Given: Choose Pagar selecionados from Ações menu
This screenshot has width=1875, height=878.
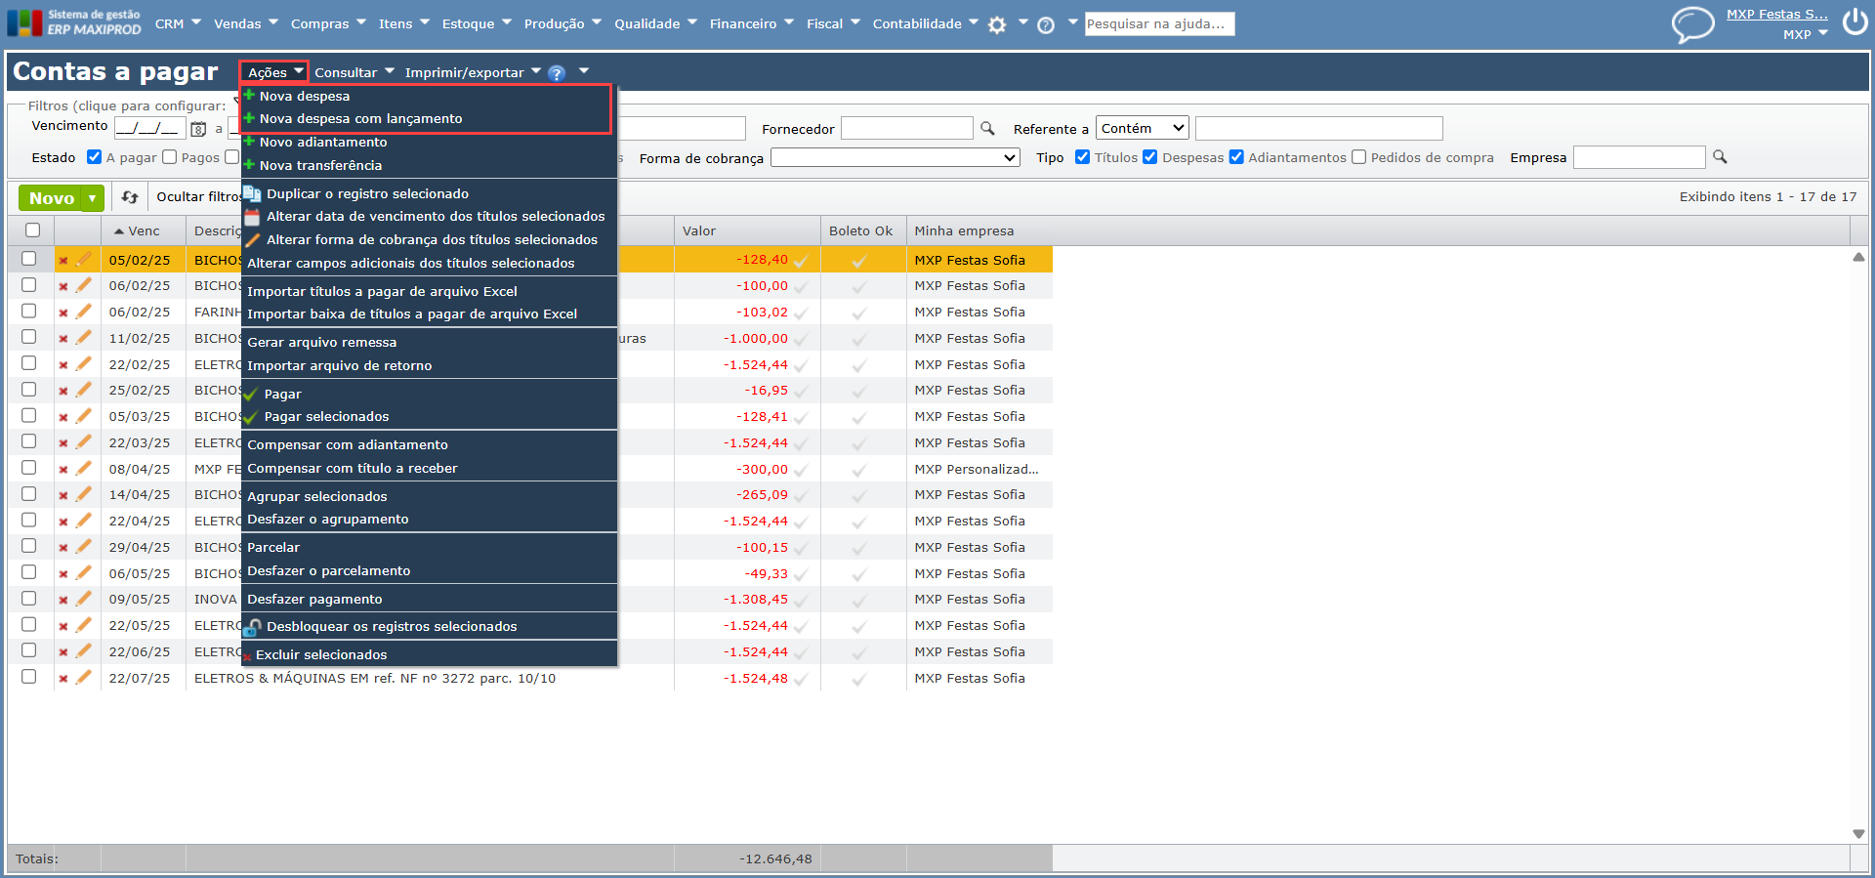Looking at the screenshot, I should pyautogui.click(x=326, y=417).
